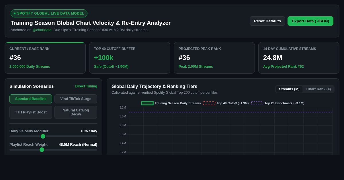Click the Simulation Scenarios heading
This screenshot has width=344, height=180.
pyautogui.click(x=32, y=86)
